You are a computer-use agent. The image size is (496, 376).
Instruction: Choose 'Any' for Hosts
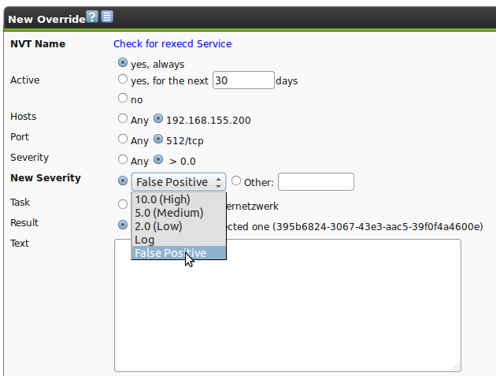pyautogui.click(x=122, y=119)
